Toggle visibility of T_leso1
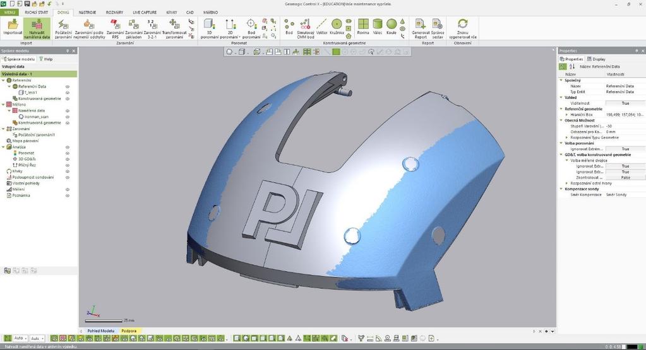646x350 pixels. pos(68,93)
